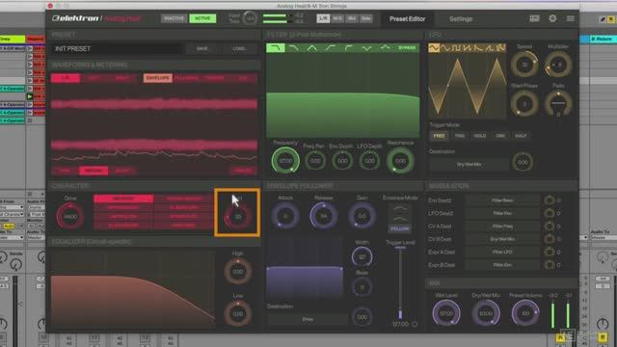Click the orange-boxed Character knob
Screen dimensions: 617x347
tap(238, 216)
